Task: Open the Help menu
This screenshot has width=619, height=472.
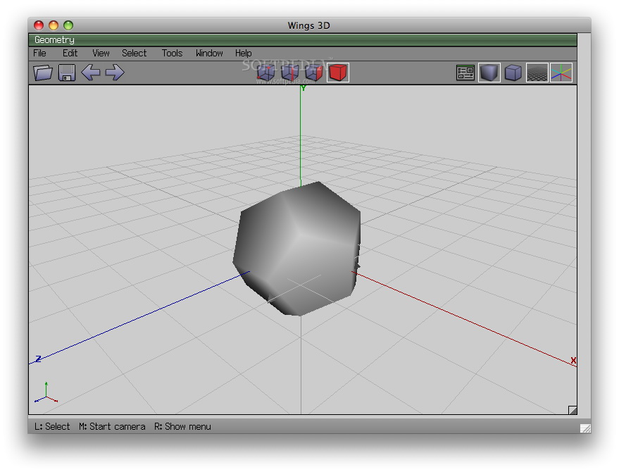Action: 243,53
